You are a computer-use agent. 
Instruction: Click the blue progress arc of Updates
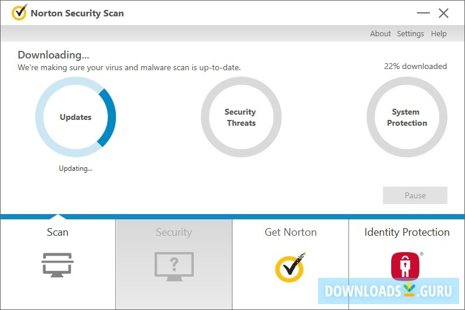click(x=110, y=117)
